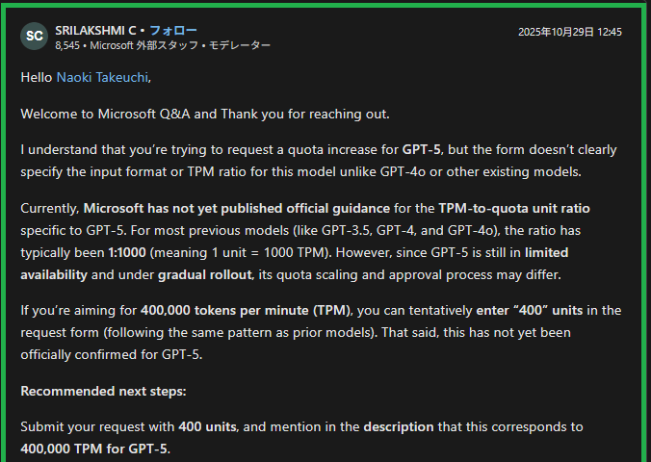This screenshot has width=651, height=462.
Task: Click the bold word 'description'
Action: [x=399, y=426]
